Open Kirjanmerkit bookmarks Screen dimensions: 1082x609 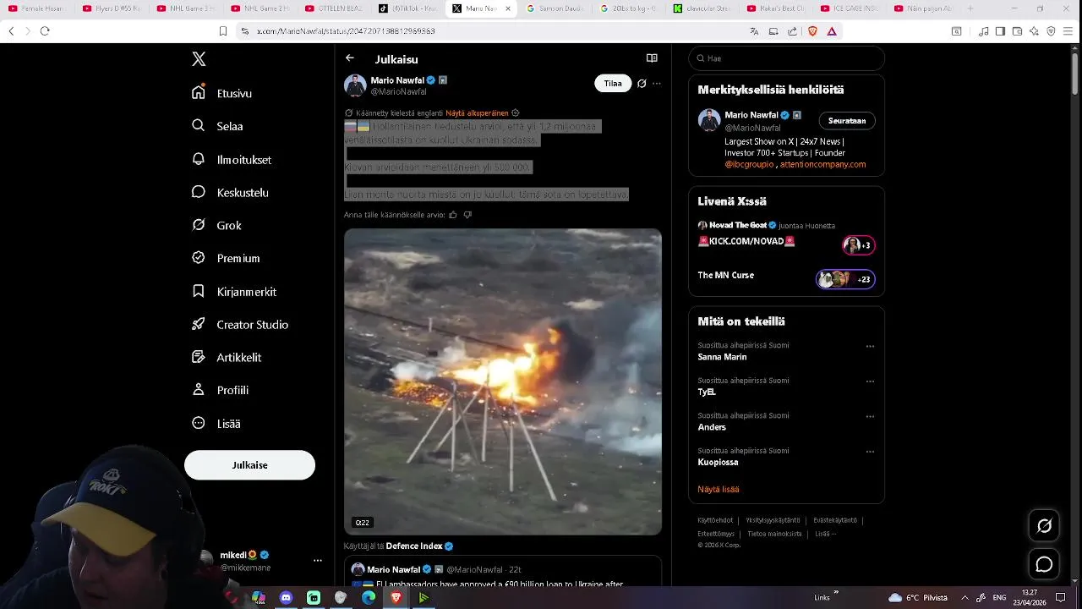click(x=234, y=291)
